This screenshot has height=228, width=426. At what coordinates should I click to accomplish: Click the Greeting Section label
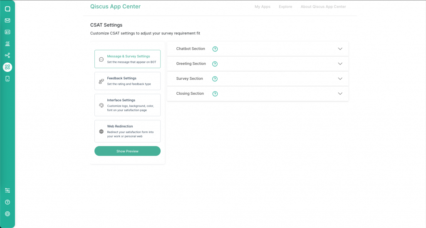pos(191,64)
